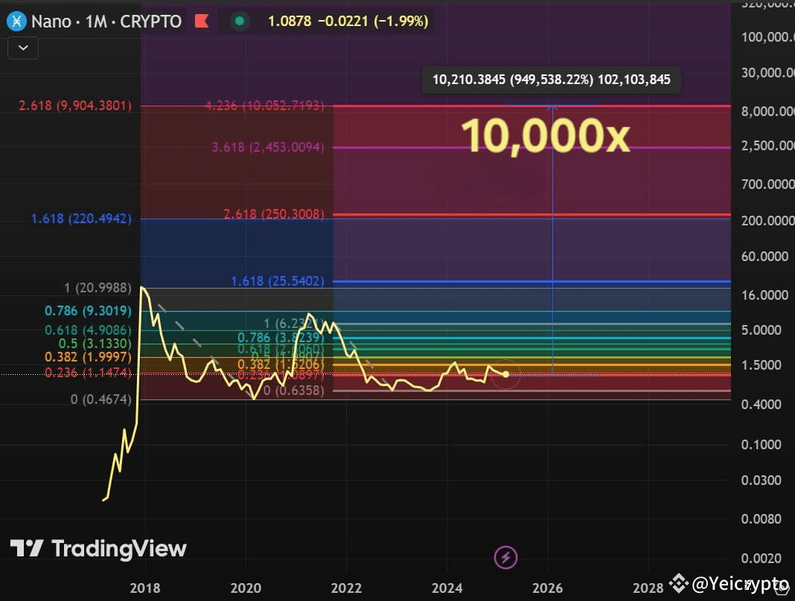Click the 2024 time axis label
Screen dimensions: 795x601
(x=447, y=588)
